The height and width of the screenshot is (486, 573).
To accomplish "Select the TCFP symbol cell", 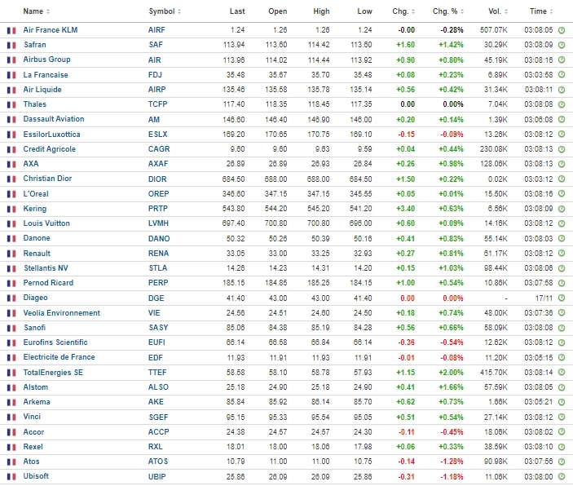I will click(x=158, y=104).
